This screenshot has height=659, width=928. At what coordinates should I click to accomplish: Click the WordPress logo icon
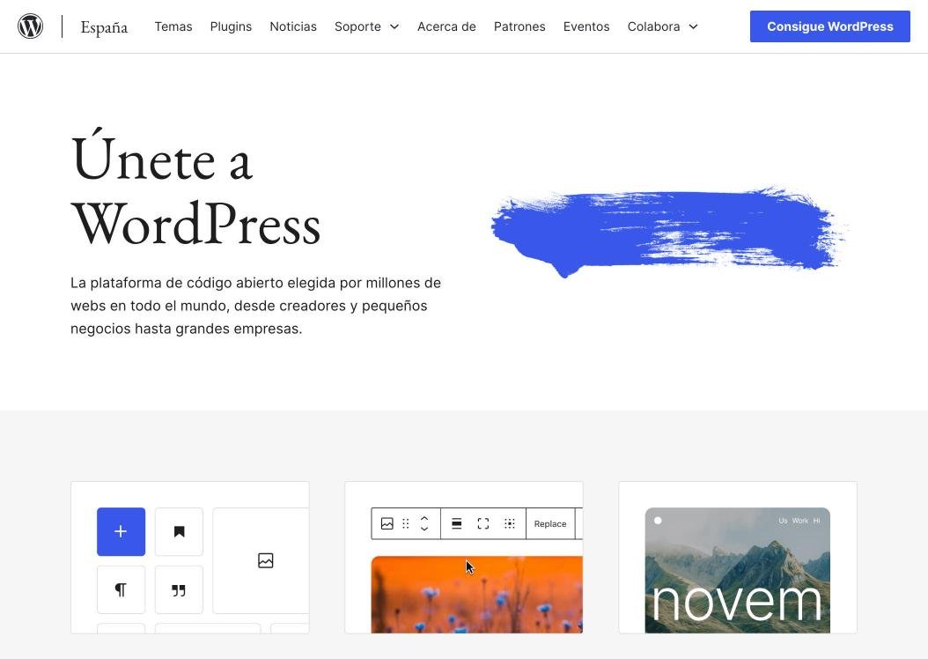(x=30, y=26)
